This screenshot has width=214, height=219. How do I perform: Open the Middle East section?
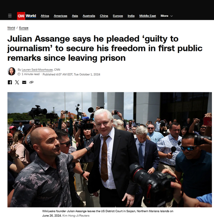click(148, 16)
